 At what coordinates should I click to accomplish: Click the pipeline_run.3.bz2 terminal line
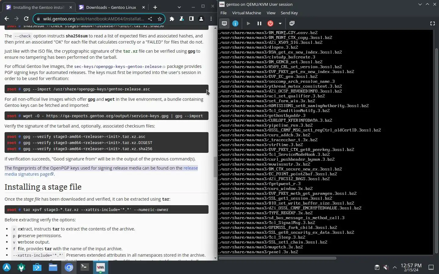coord(266,125)
